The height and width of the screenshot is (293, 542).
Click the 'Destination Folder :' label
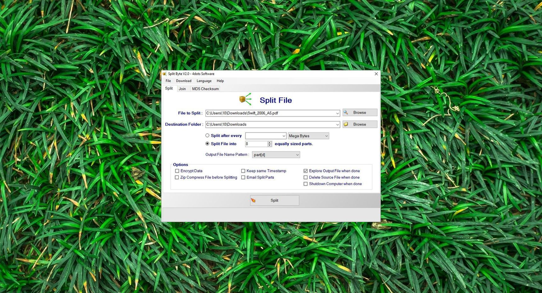(184, 124)
